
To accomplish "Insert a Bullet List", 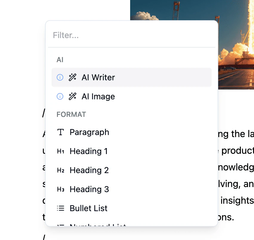I will (x=88, y=208).
